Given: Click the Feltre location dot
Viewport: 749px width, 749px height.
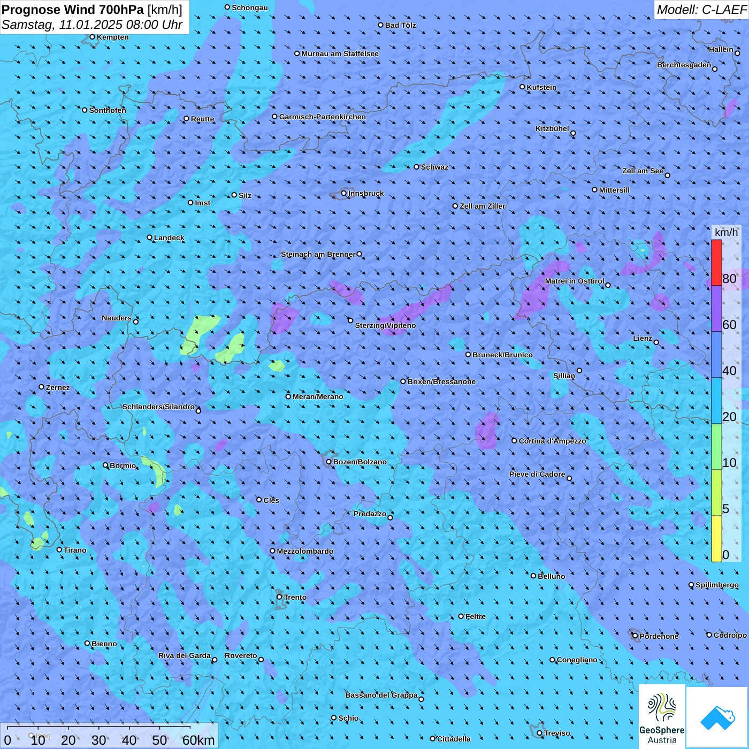Looking at the screenshot, I should click(461, 616).
